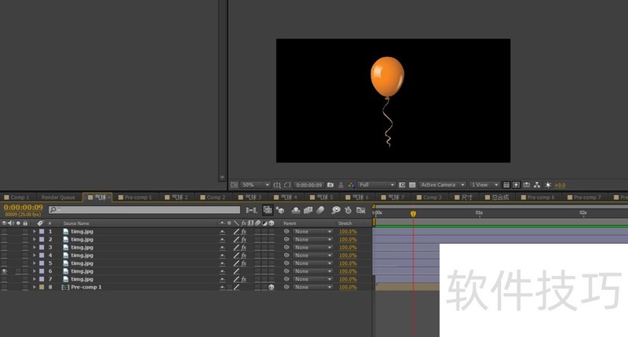Show layer 1 using its video switch
Image resolution: width=628 pixels, height=337 pixels.
[x=5, y=232]
